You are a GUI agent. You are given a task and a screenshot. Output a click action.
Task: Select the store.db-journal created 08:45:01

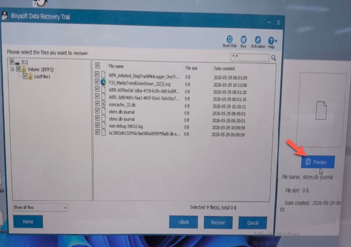[x=121, y=112]
